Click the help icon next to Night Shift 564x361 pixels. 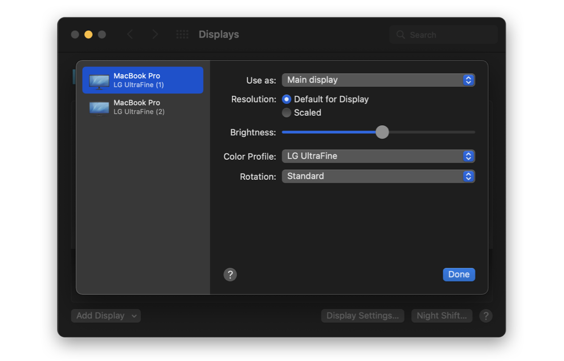coord(486,316)
